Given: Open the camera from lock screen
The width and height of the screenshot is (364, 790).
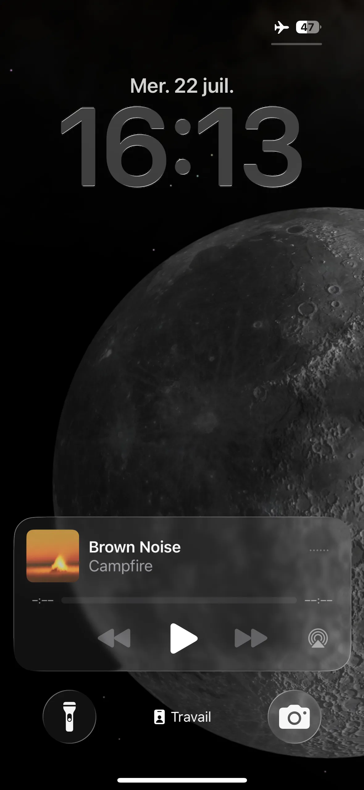Looking at the screenshot, I should (294, 716).
